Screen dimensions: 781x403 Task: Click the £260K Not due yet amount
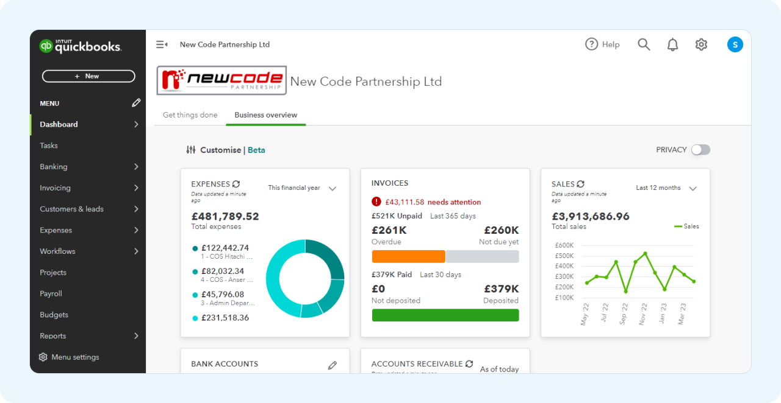(502, 230)
